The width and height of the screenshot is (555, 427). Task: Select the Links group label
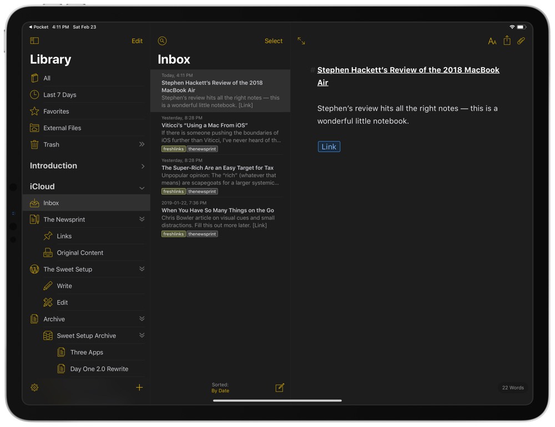pos(64,236)
